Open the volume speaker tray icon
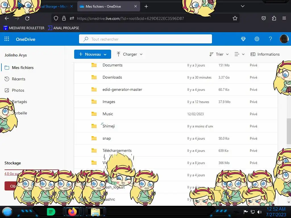Image resolution: width=291 pixels, height=218 pixels. click(259, 212)
